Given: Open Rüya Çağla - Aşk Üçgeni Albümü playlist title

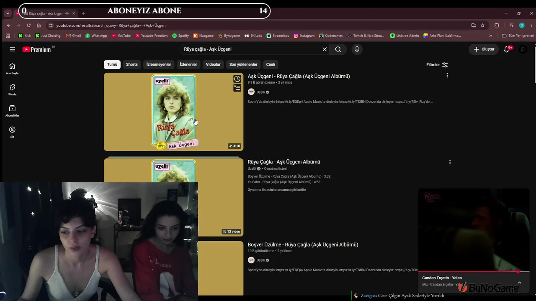Looking at the screenshot, I should point(284,162).
